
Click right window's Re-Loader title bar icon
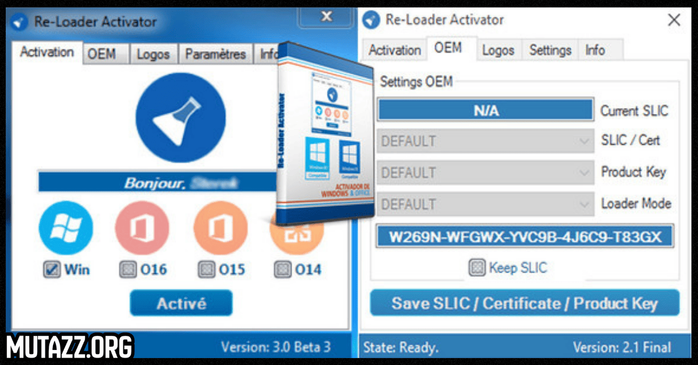[x=371, y=20]
